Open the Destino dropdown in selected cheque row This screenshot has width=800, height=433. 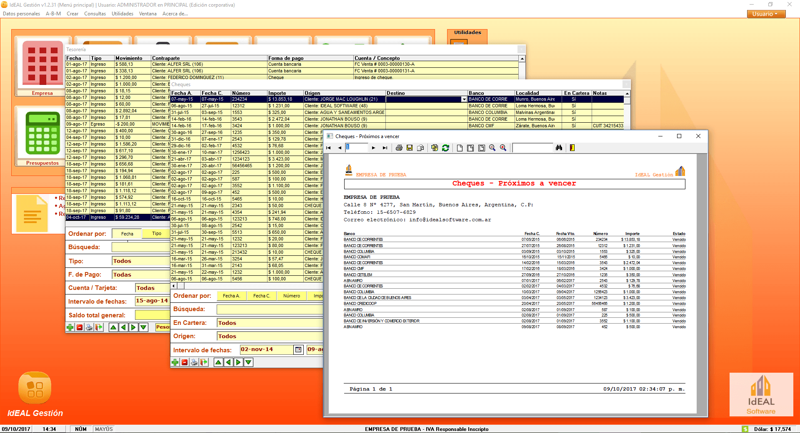tap(464, 99)
